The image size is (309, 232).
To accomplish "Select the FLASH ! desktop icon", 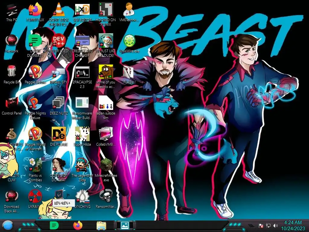I will pos(129,75).
